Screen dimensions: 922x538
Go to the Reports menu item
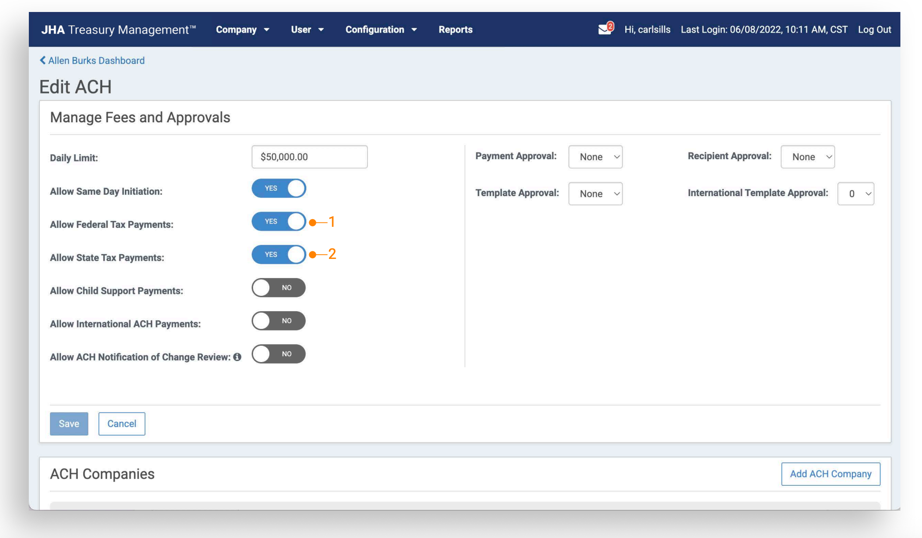tap(455, 30)
